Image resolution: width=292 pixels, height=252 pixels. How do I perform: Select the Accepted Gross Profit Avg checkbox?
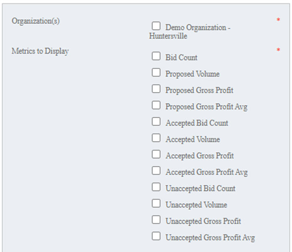tap(156, 170)
